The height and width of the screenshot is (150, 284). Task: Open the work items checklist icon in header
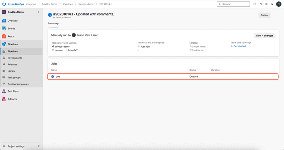[x=255, y=4]
